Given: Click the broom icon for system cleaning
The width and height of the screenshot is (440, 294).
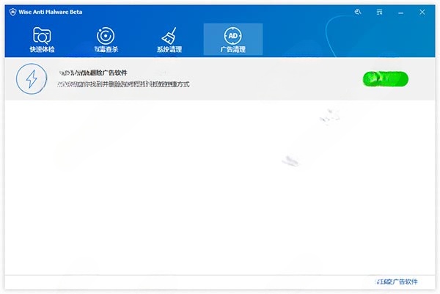Looking at the screenshot, I should coord(169,35).
